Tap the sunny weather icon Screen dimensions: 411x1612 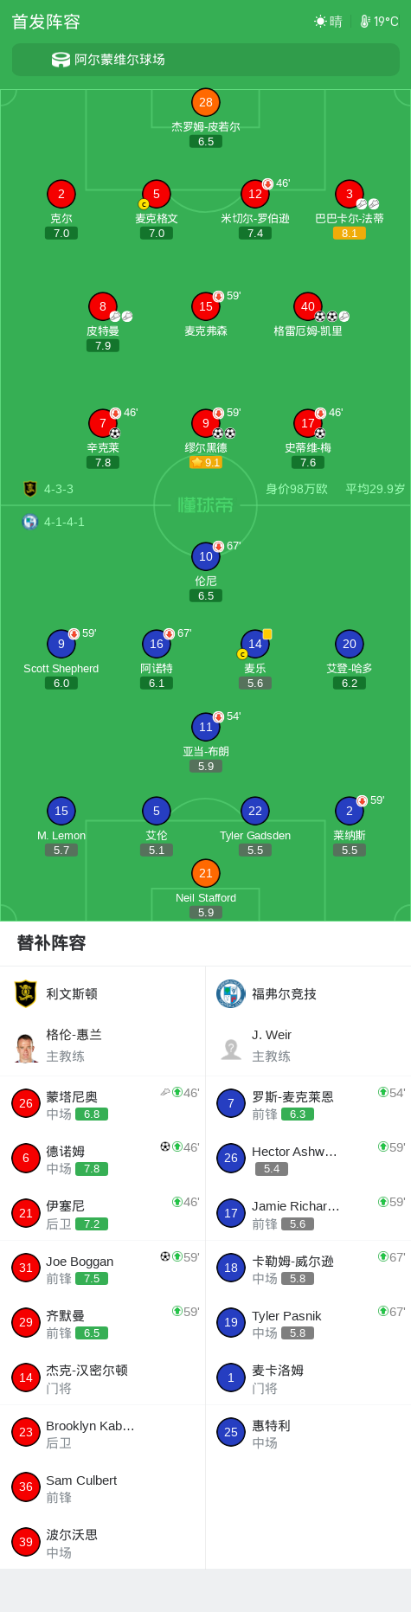click(321, 22)
